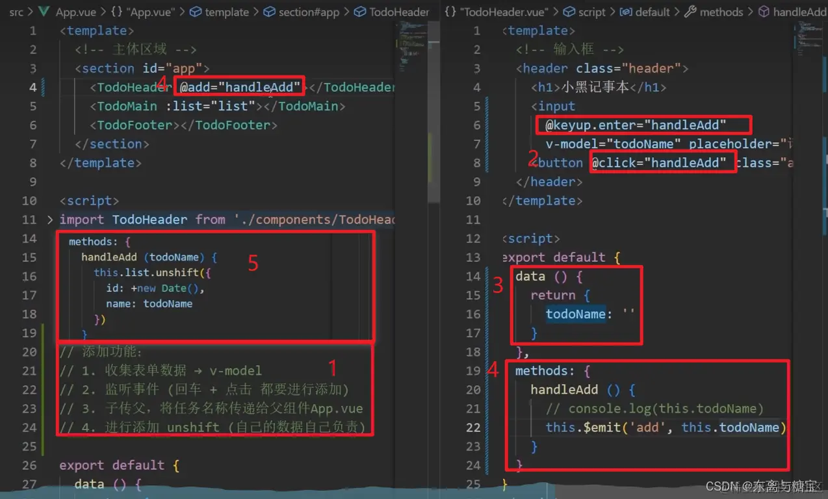Click the @keyup.enter="handleAdd" attribute
Image resolution: width=828 pixels, height=499 pixels.
[636, 125]
